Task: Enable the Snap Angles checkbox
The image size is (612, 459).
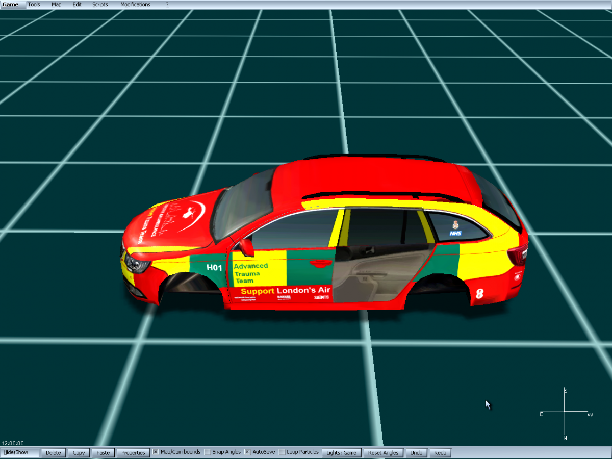Action: (x=208, y=452)
